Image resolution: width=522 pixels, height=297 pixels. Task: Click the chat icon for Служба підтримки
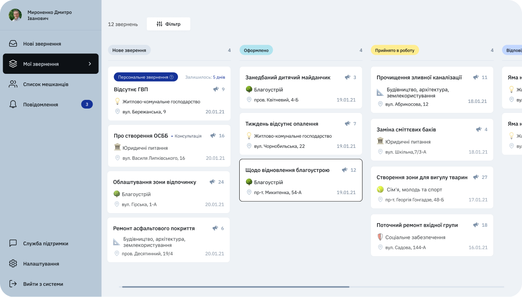click(13, 243)
